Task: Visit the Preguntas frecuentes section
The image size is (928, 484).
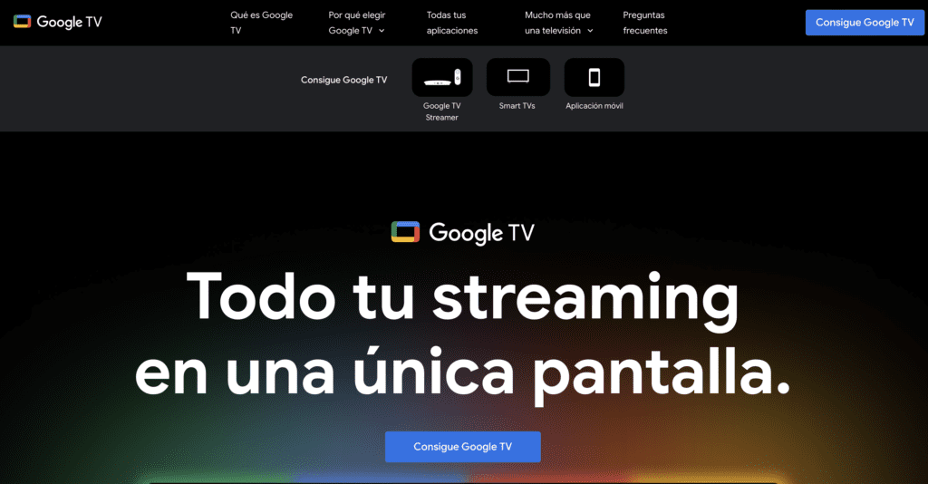Action: tap(644, 23)
